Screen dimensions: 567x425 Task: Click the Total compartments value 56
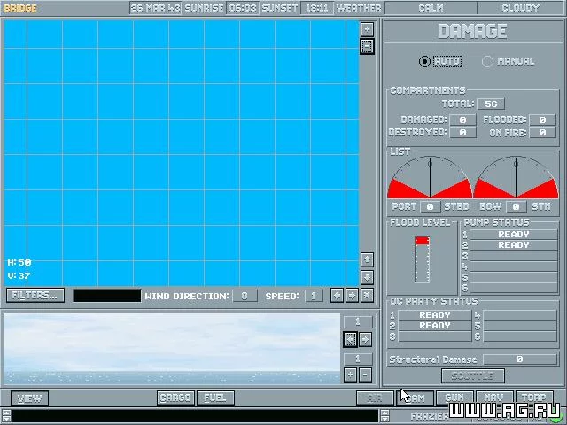(x=491, y=104)
